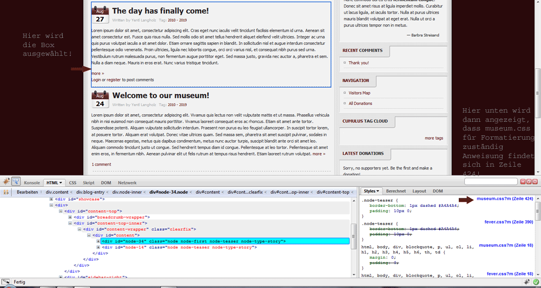The width and height of the screenshot is (541, 288).
Task: Click the Bearbeiten edit button
Action: 27,192
